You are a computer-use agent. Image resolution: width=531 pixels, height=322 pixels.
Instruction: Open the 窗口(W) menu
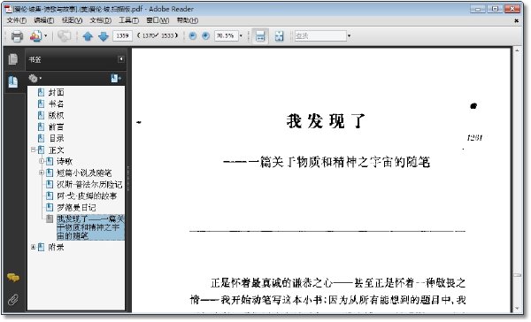[158, 20]
